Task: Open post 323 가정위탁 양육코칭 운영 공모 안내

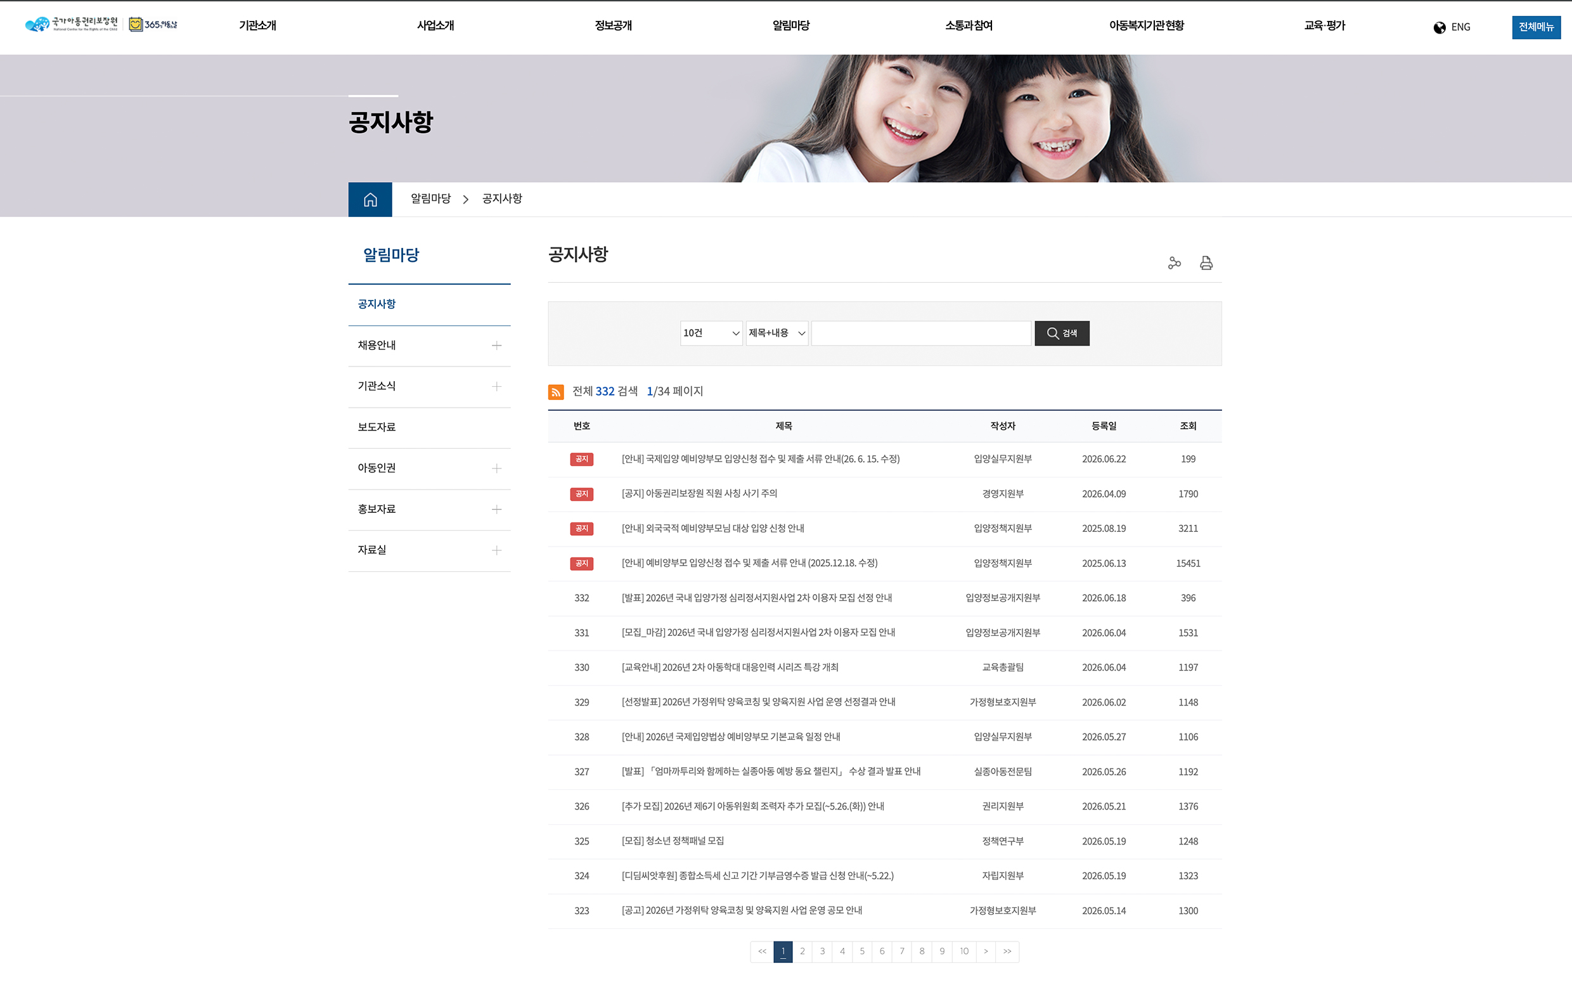Action: [x=742, y=910]
